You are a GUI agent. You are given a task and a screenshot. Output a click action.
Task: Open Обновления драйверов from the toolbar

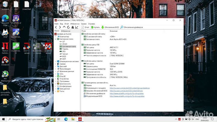click(132, 27)
